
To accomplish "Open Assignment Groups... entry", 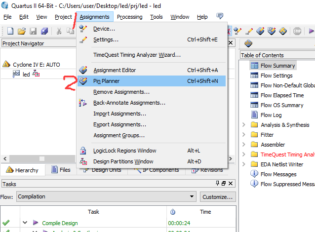I will 152,135.
